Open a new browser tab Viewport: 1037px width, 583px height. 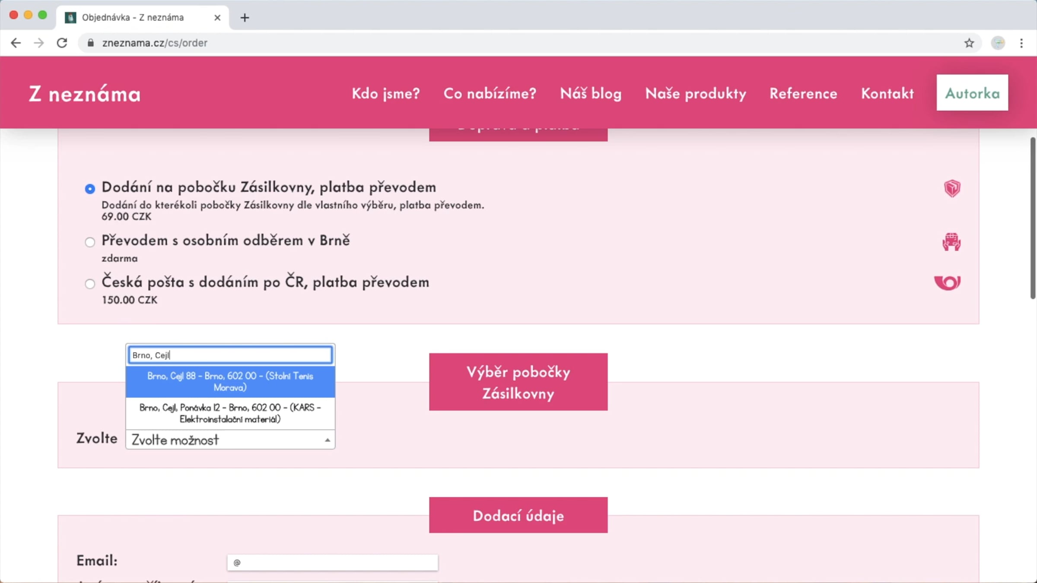[245, 17]
